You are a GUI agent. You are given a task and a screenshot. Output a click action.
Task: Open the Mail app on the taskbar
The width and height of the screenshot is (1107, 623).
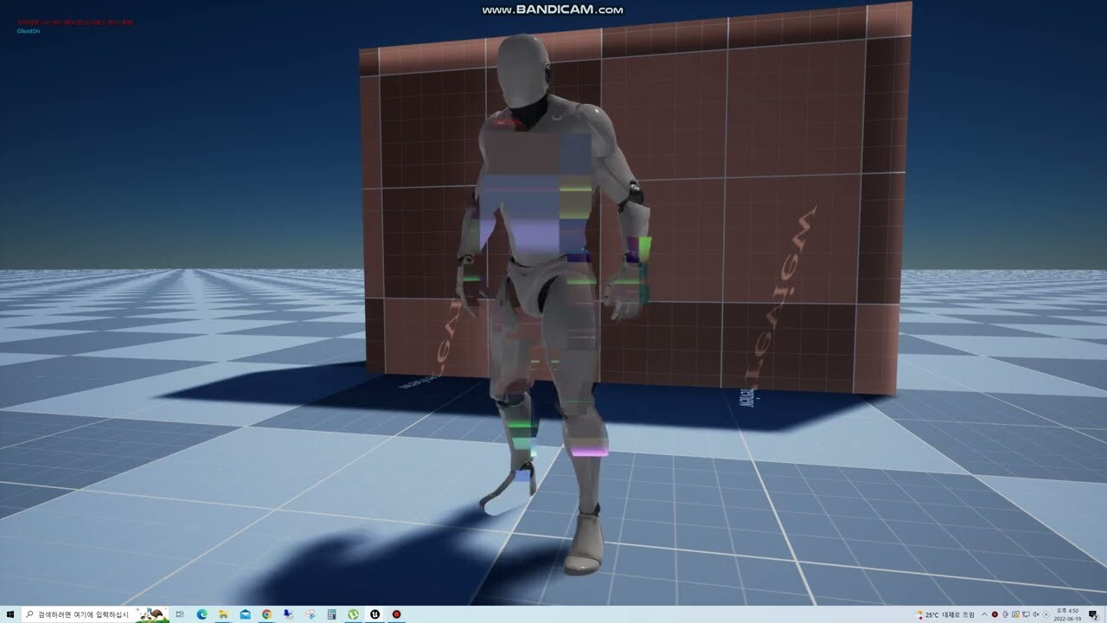pos(245,613)
